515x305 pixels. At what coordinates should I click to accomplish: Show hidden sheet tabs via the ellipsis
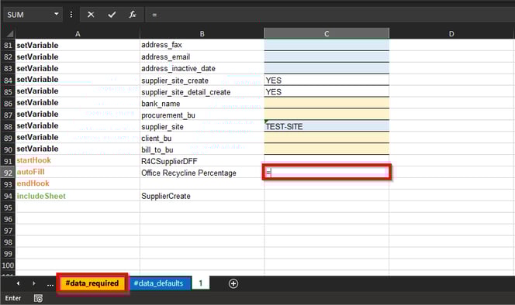[50, 284]
